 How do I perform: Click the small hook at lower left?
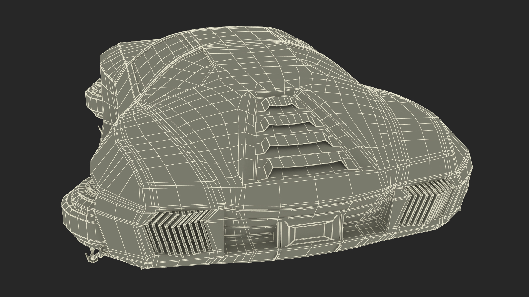(x=93, y=256)
